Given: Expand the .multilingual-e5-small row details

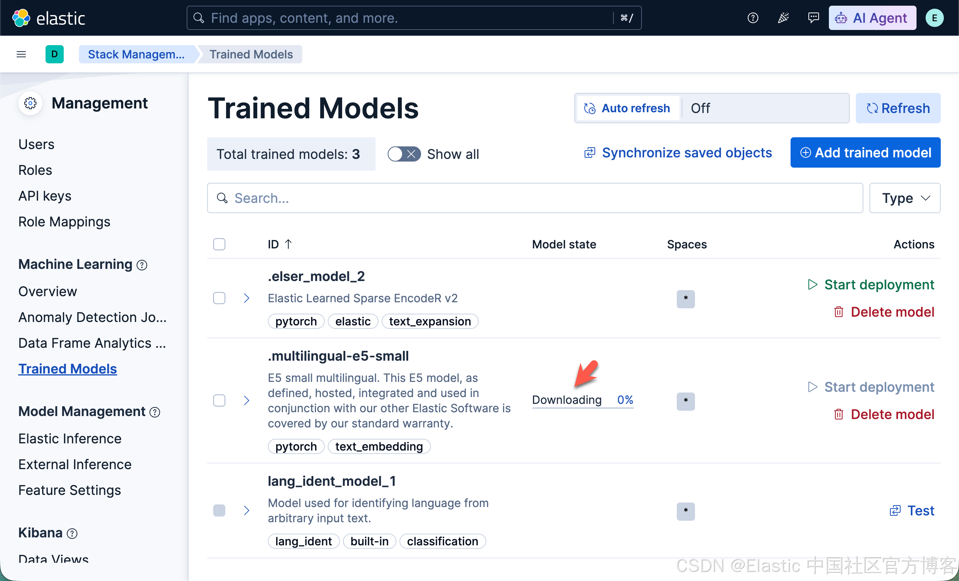Looking at the screenshot, I should [x=246, y=400].
